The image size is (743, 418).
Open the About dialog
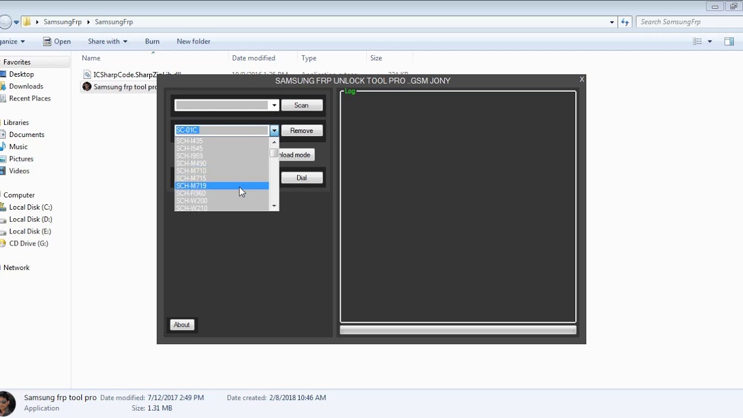[x=182, y=325]
